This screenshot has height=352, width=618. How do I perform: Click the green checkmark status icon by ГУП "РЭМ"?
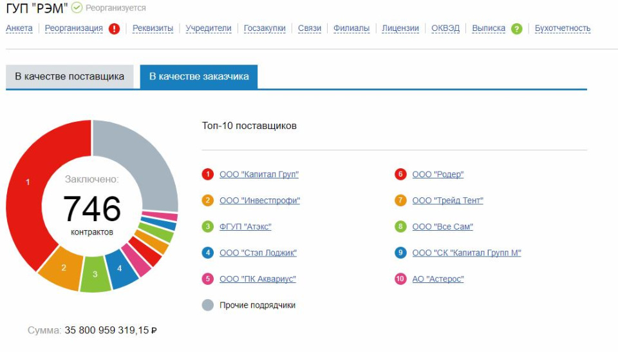click(x=77, y=8)
